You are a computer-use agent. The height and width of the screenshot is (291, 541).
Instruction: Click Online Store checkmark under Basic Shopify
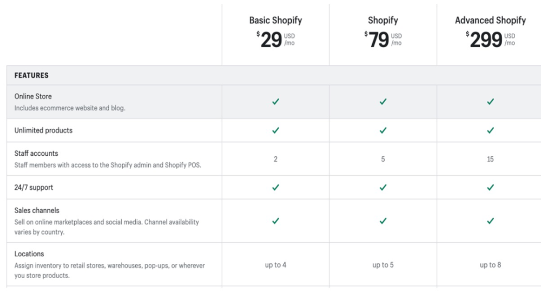(x=275, y=102)
